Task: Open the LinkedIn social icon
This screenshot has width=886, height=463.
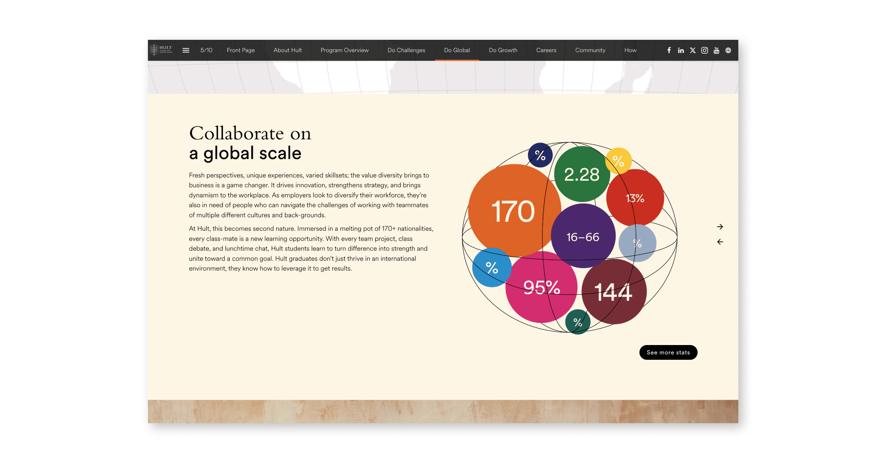Action: (681, 50)
